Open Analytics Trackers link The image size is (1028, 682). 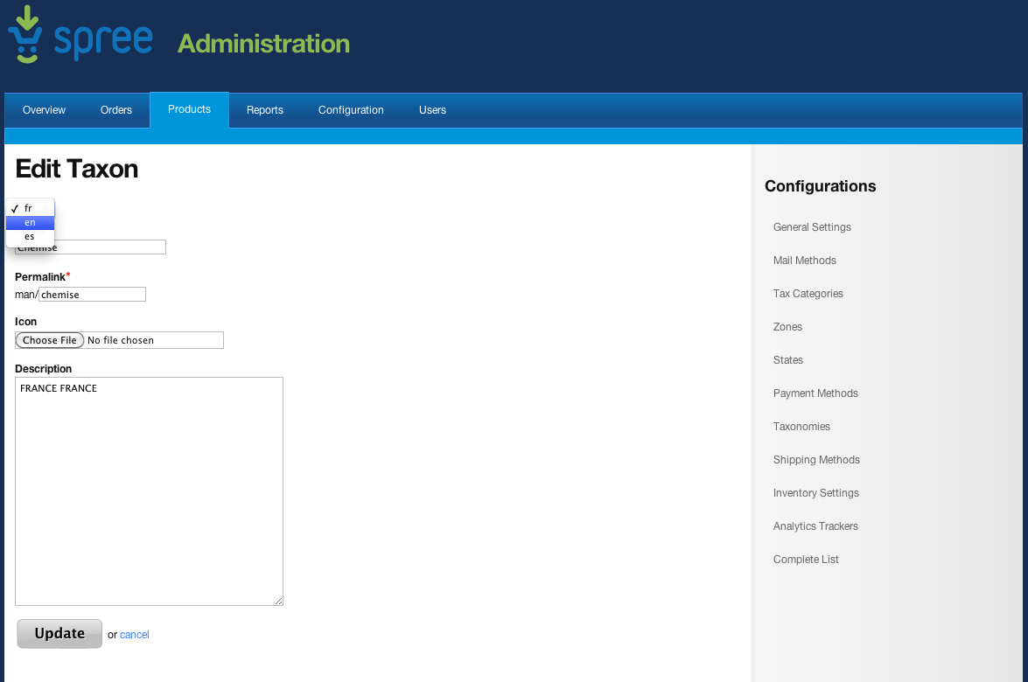point(815,526)
